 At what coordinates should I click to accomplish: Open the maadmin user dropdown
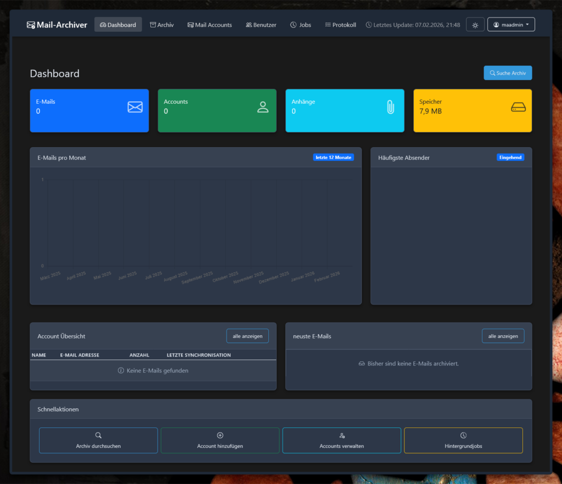(x=511, y=25)
